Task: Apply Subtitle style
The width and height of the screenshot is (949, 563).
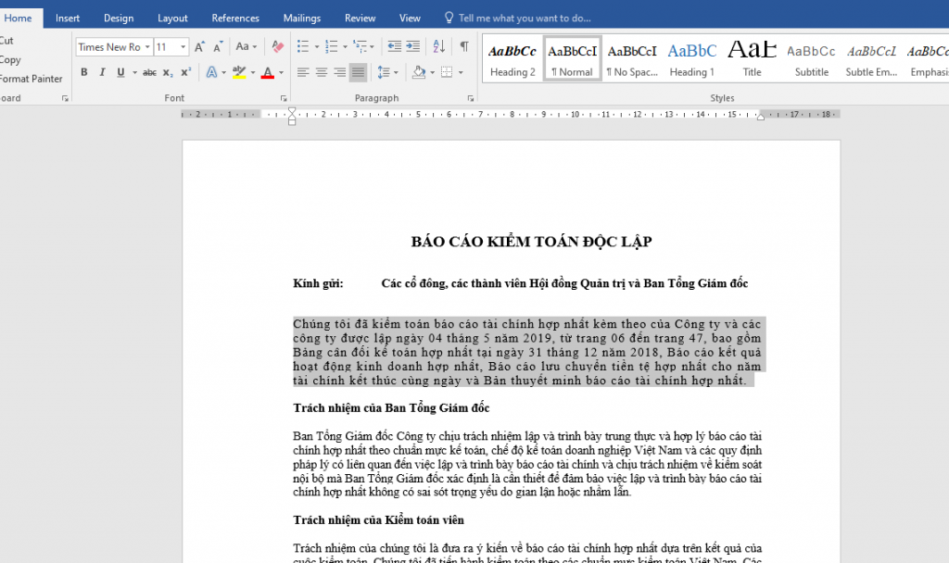Action: pos(812,60)
